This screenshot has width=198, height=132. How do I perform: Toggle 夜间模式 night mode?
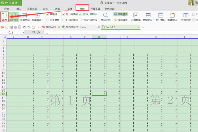point(121,20)
